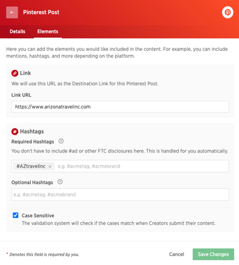Click the Link section heading

(x=25, y=73)
